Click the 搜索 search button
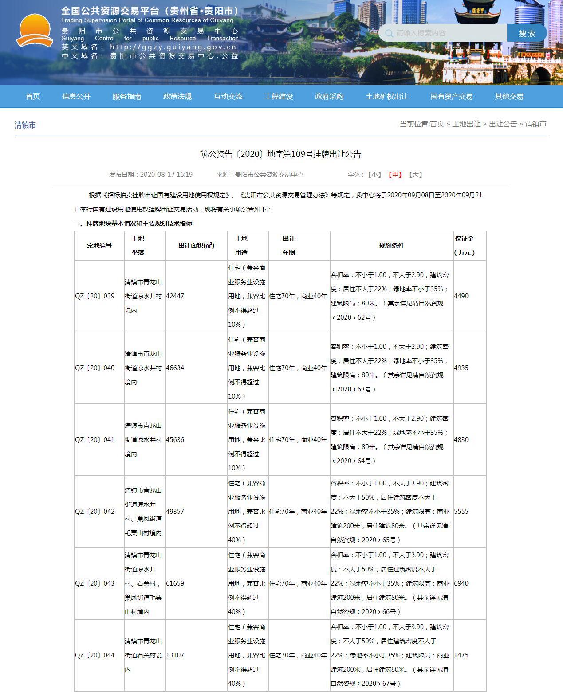The width and height of the screenshot is (563, 696). coord(527,33)
